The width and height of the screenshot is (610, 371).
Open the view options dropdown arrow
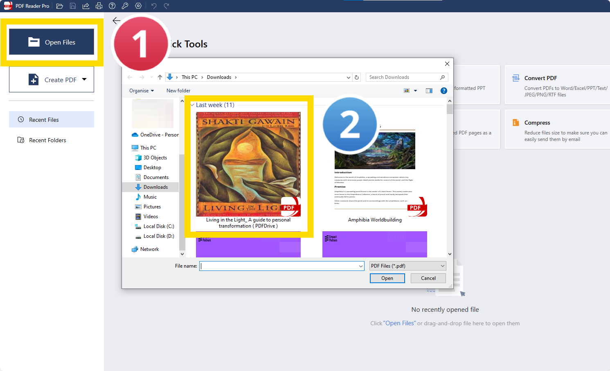point(415,91)
